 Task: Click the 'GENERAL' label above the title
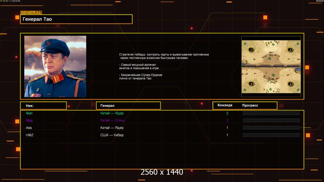[31, 12]
